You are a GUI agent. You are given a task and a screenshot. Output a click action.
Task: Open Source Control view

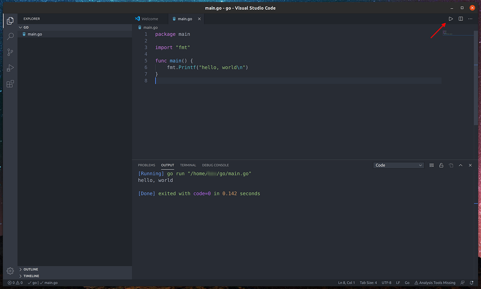click(x=10, y=52)
